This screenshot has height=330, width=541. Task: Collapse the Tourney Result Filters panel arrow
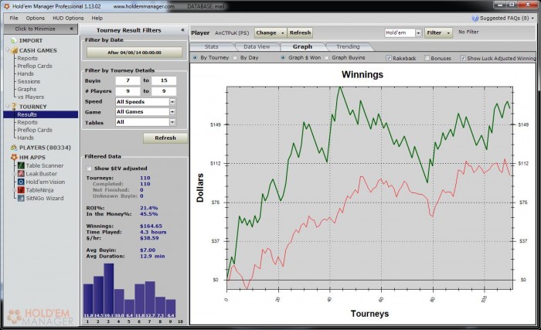pos(182,30)
